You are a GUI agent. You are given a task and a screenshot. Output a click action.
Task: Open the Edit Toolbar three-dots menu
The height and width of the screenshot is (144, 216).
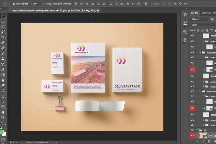(3, 123)
